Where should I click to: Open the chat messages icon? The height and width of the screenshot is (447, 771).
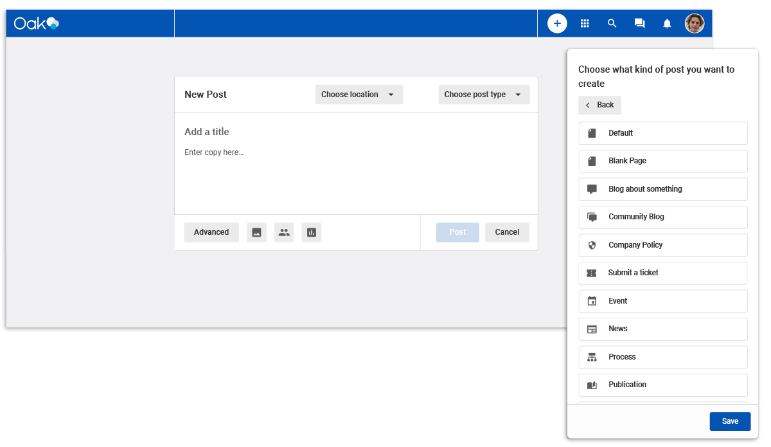point(639,24)
